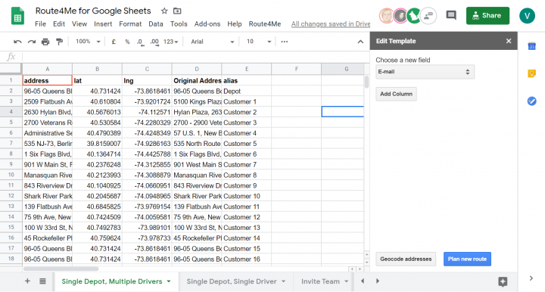Open the Edit menu
Viewport: 545px width, 292px height.
click(x=59, y=24)
